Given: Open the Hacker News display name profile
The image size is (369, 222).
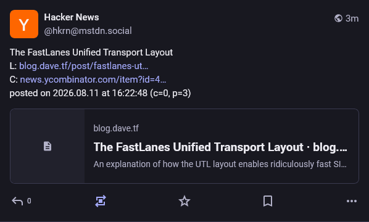Looking at the screenshot, I should (x=72, y=17).
